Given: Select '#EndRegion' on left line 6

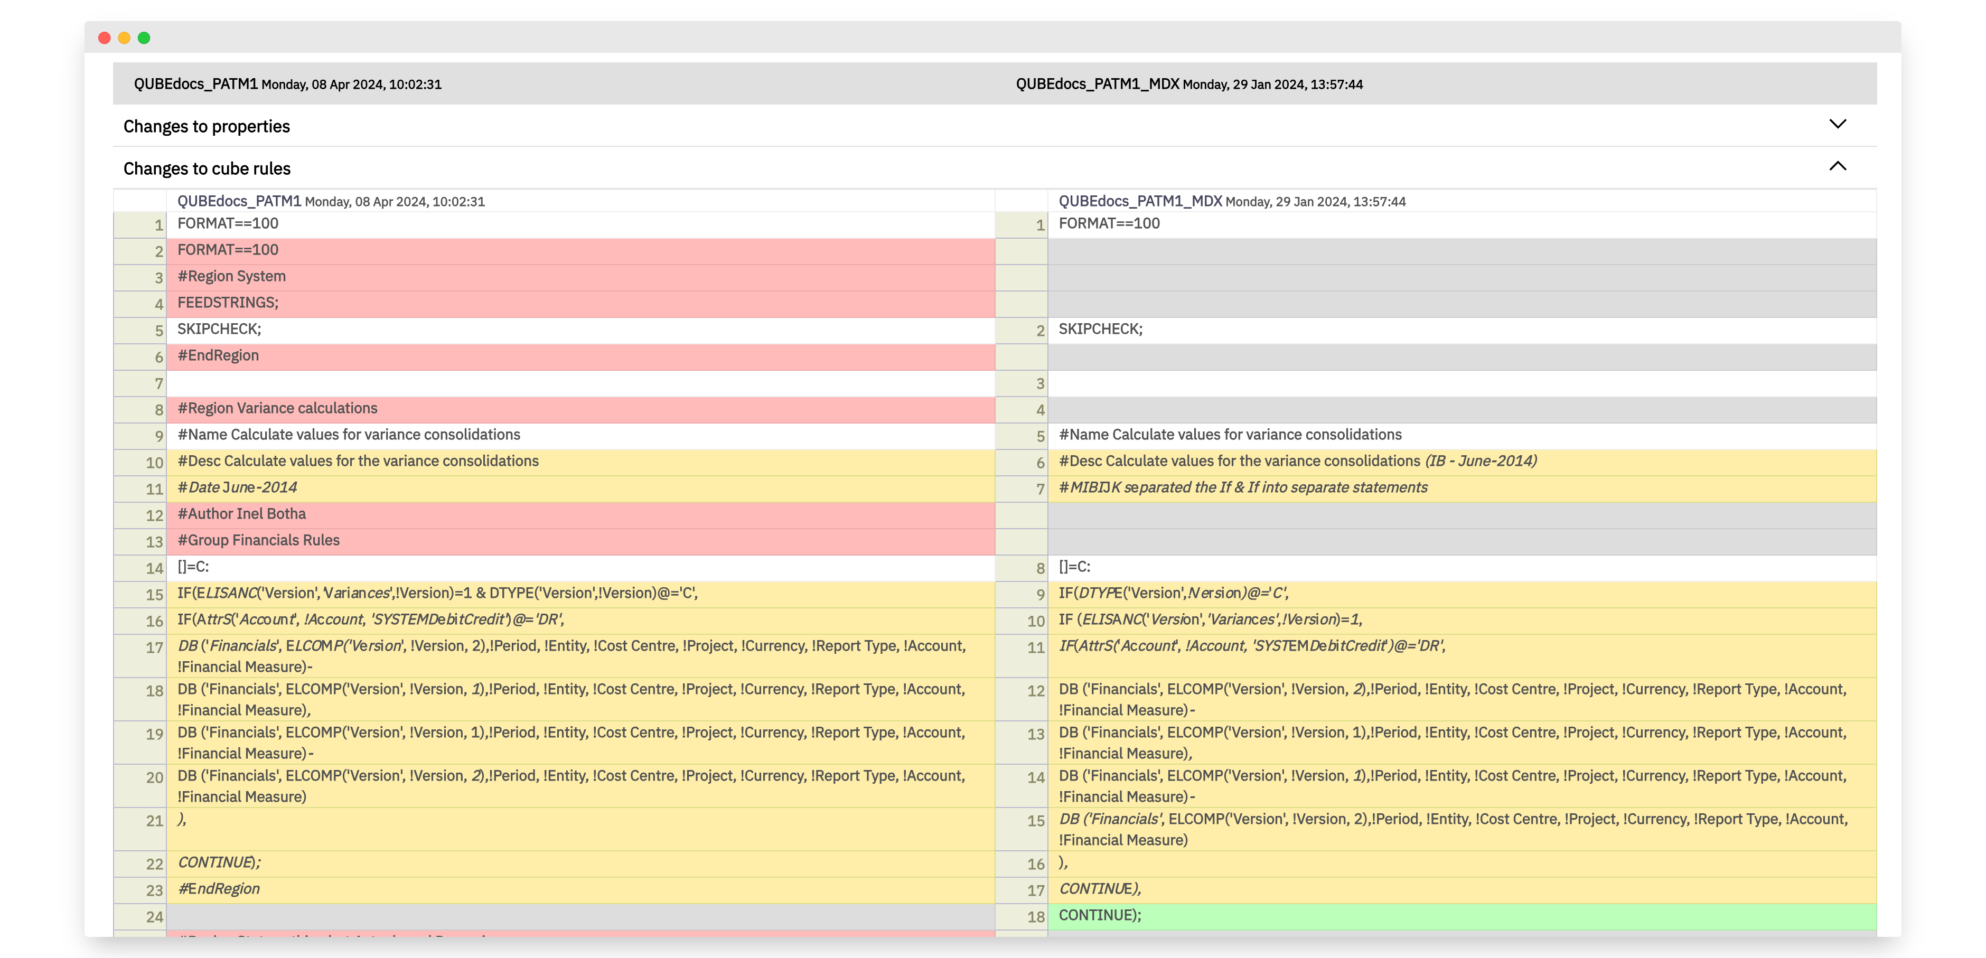Looking at the screenshot, I should [218, 355].
